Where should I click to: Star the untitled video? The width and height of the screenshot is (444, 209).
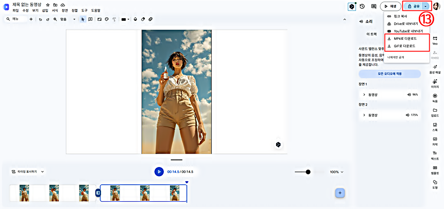coord(48,5)
